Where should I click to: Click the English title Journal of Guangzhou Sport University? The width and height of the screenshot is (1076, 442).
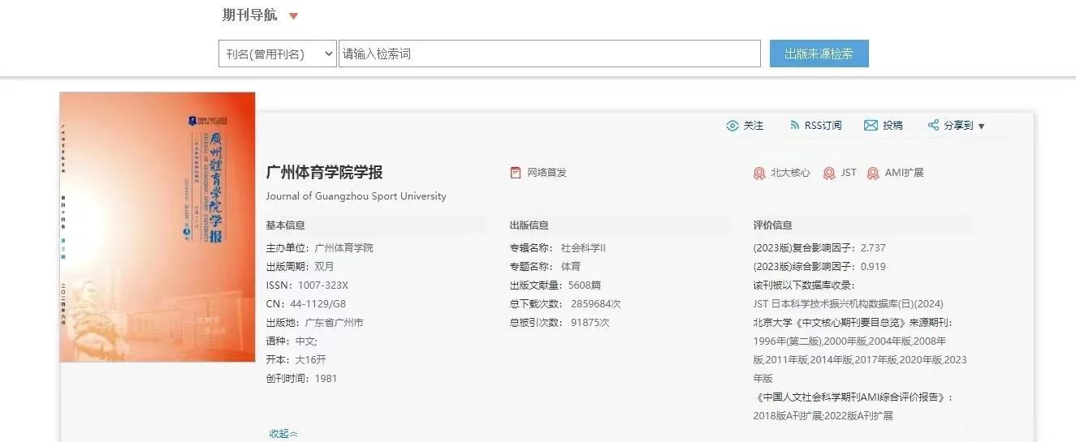(356, 196)
